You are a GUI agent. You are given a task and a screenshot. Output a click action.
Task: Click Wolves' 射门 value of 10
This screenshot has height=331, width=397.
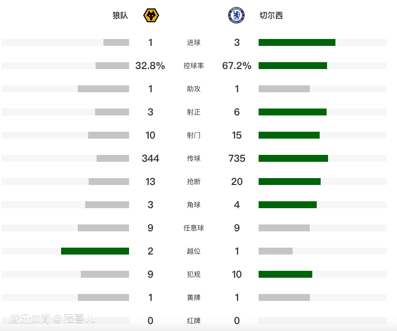(150, 135)
